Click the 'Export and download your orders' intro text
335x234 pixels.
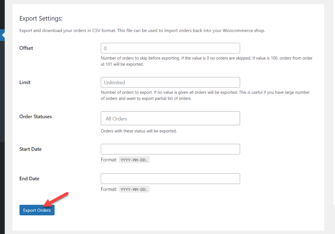(x=142, y=30)
